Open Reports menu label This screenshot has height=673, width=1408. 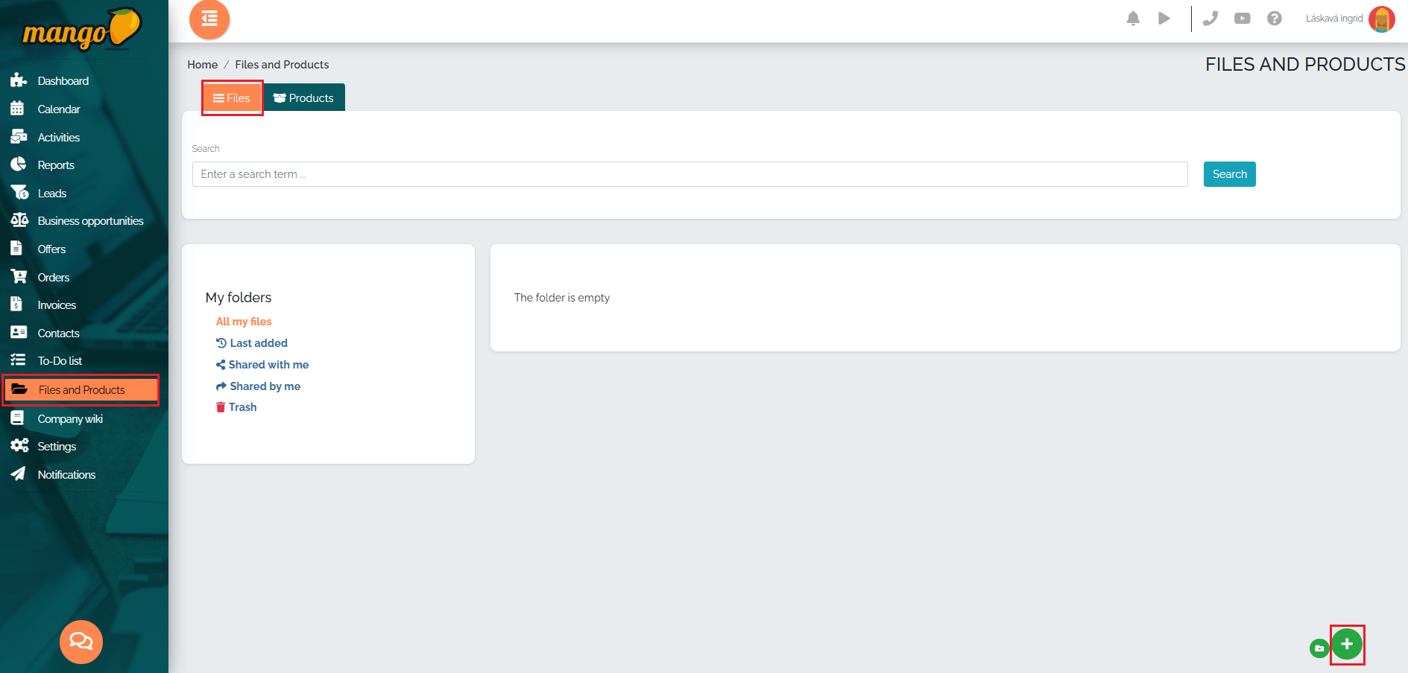click(56, 165)
